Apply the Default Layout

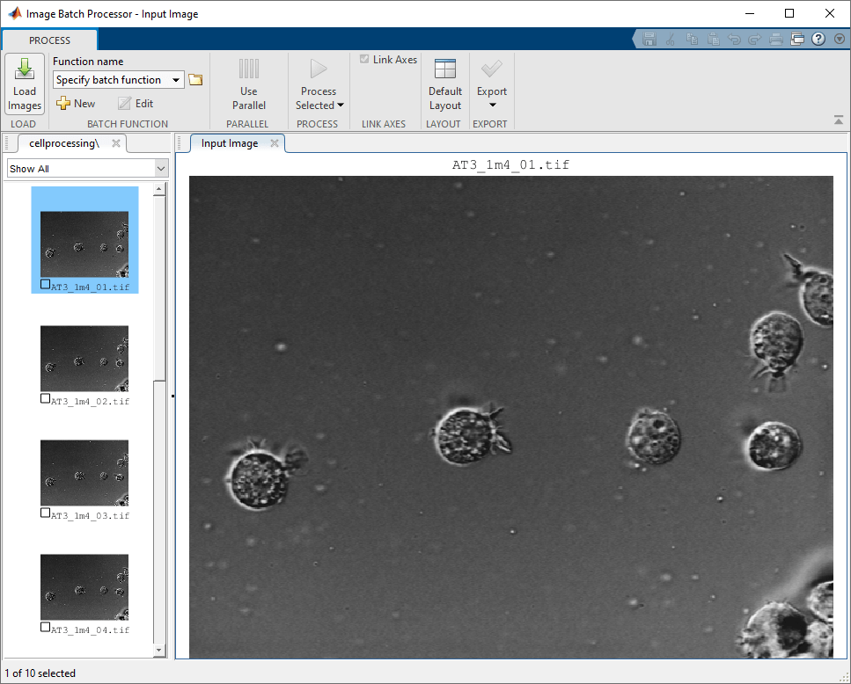(444, 84)
